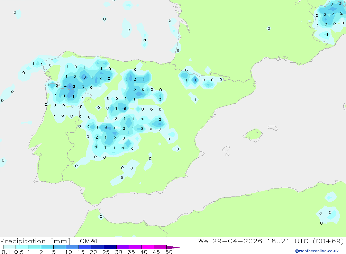Click the legend label '35'

pos(131,252)
